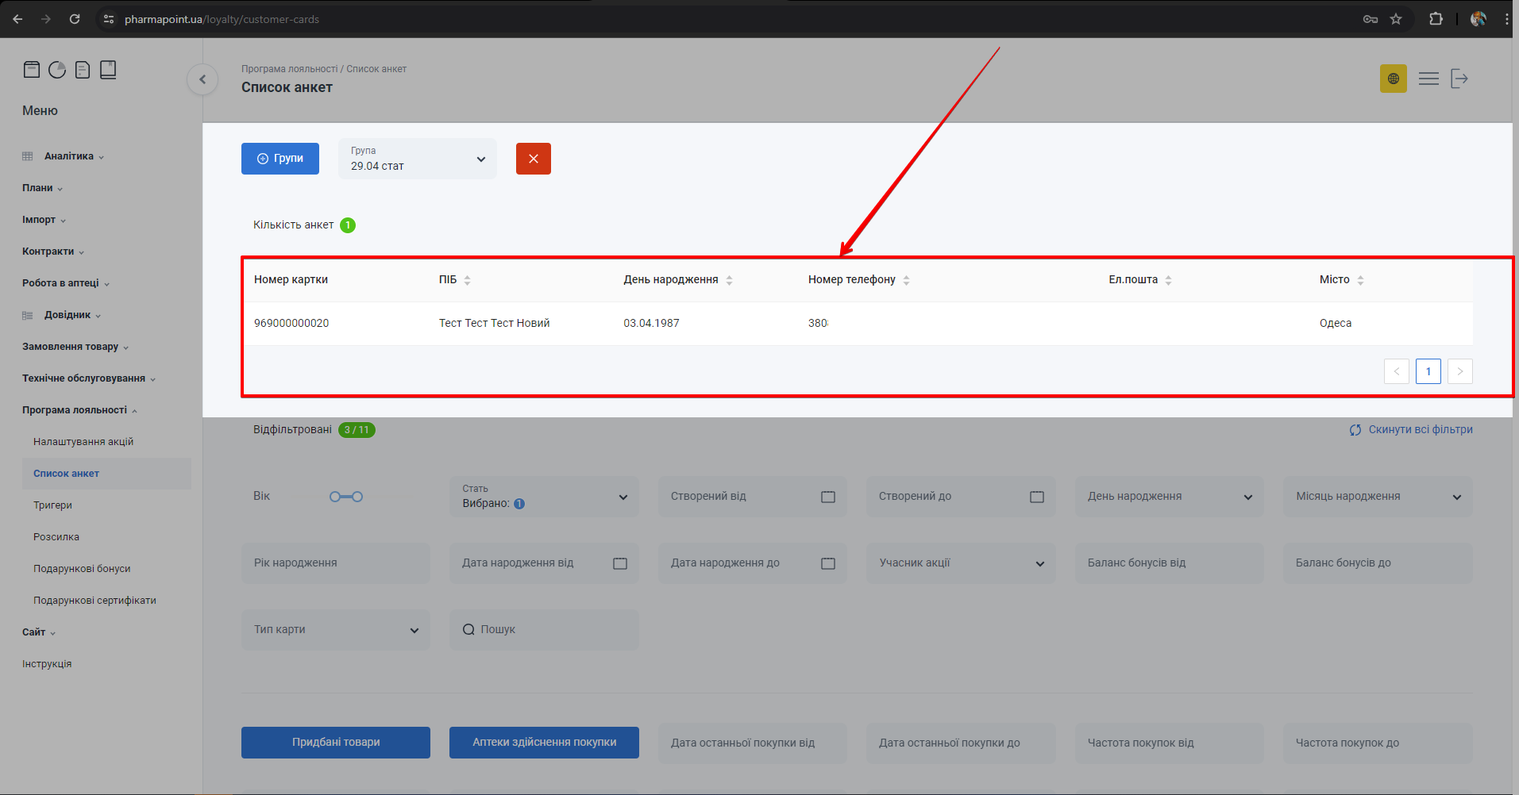This screenshot has width=1519, height=795.
Task: Open the pie chart icon in sidebar
Action: (57, 70)
